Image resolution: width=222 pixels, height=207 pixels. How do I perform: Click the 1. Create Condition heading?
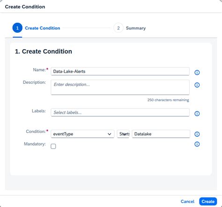tap(44, 52)
